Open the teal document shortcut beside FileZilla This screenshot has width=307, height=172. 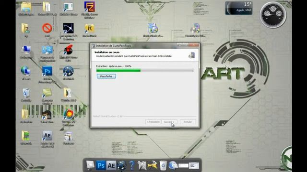pos(68,7)
